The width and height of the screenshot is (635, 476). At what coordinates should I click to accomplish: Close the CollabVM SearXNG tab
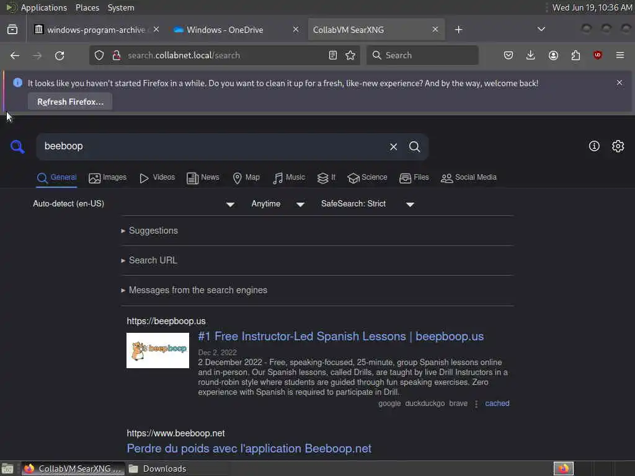tap(435, 30)
